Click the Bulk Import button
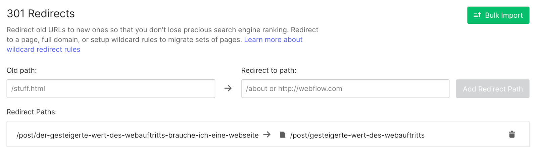This screenshot has height=147, width=537. click(x=498, y=15)
